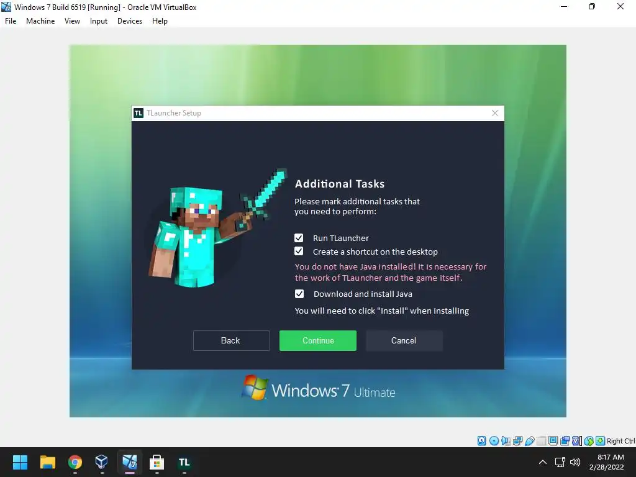Open the Machine menu
The height and width of the screenshot is (477, 636).
pos(40,21)
